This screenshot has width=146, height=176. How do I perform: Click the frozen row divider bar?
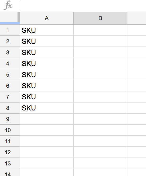click(10, 23)
